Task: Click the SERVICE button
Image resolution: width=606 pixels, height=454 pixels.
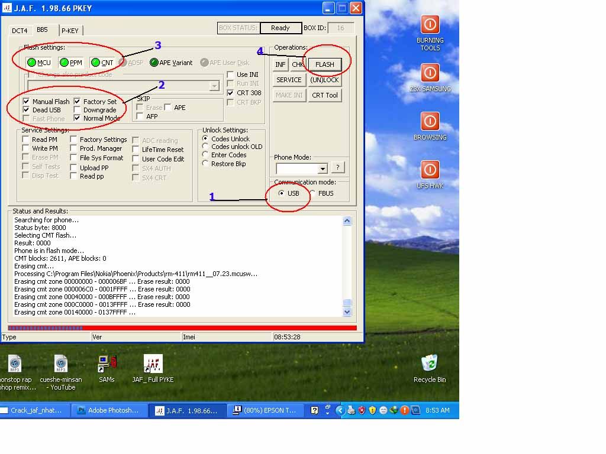Action: pos(289,80)
